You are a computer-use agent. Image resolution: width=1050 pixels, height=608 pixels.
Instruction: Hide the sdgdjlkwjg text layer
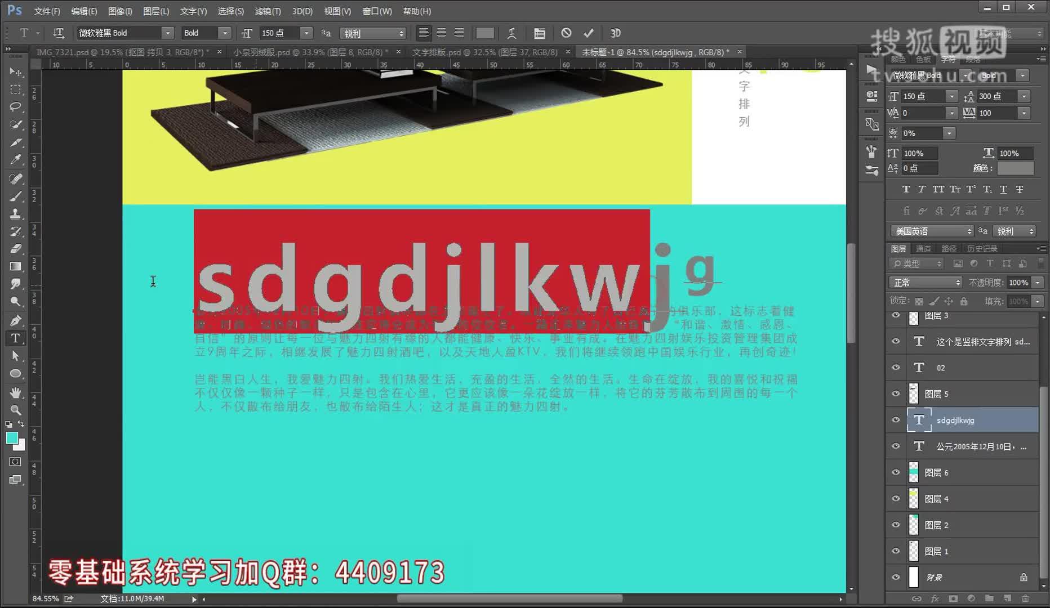896,420
